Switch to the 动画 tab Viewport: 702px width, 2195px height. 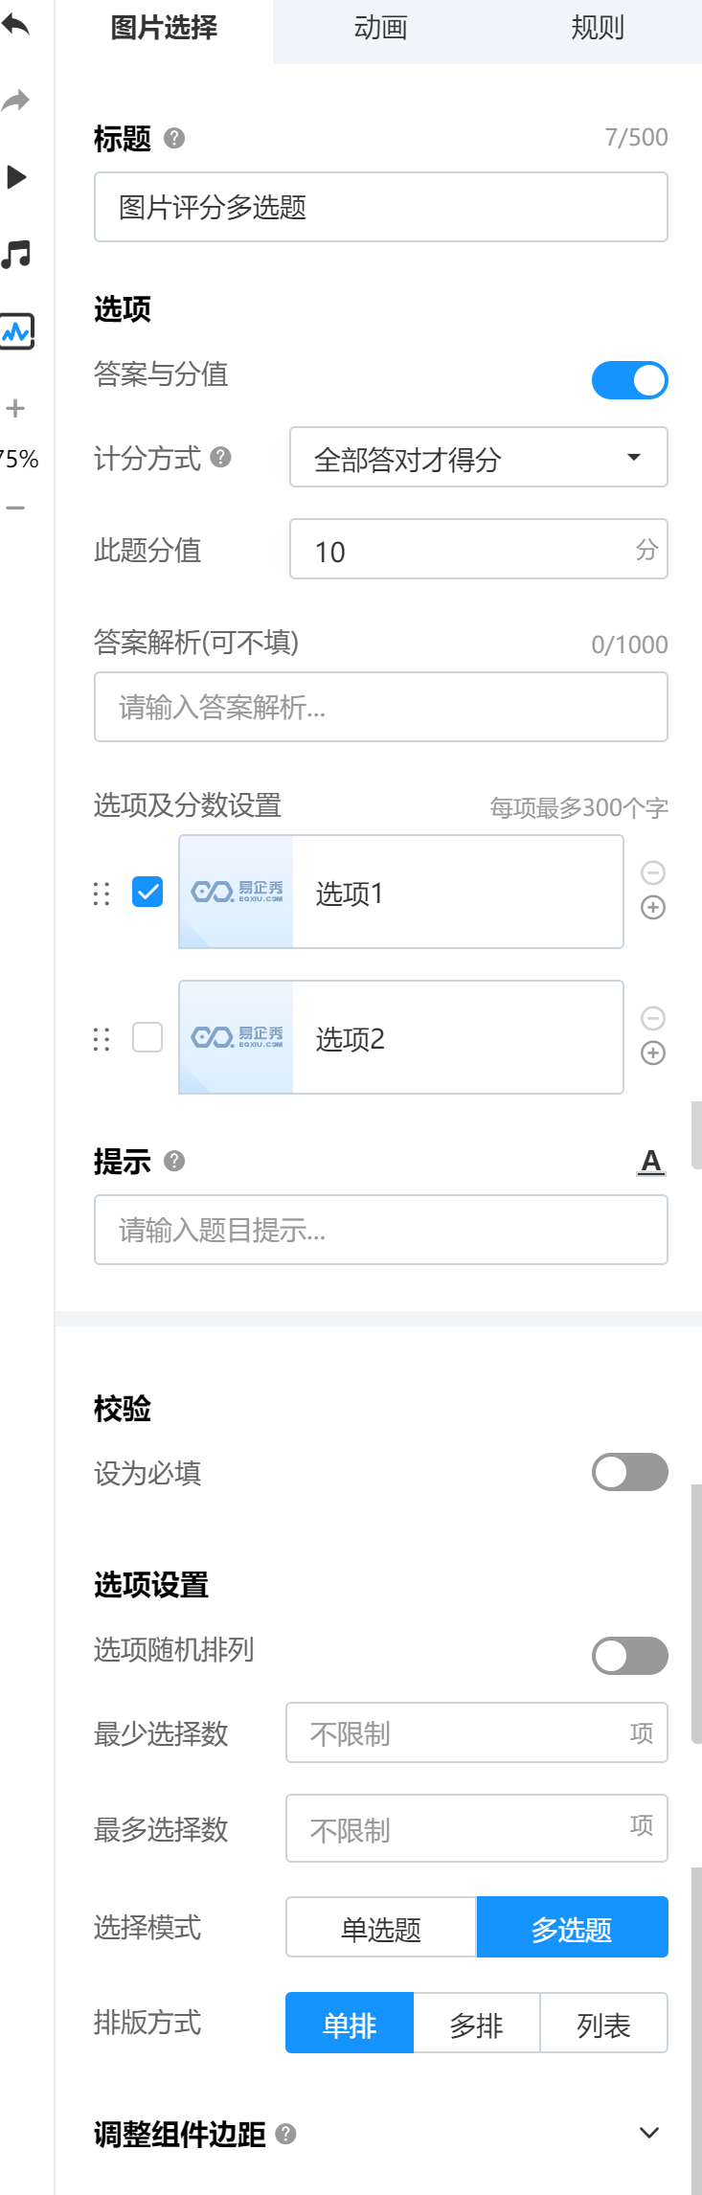380,29
